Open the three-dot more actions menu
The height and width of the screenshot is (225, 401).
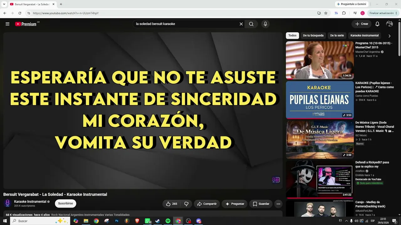click(x=278, y=204)
